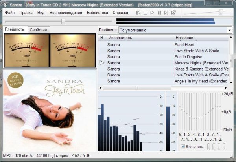Click the right VU meter

point(73,51)
